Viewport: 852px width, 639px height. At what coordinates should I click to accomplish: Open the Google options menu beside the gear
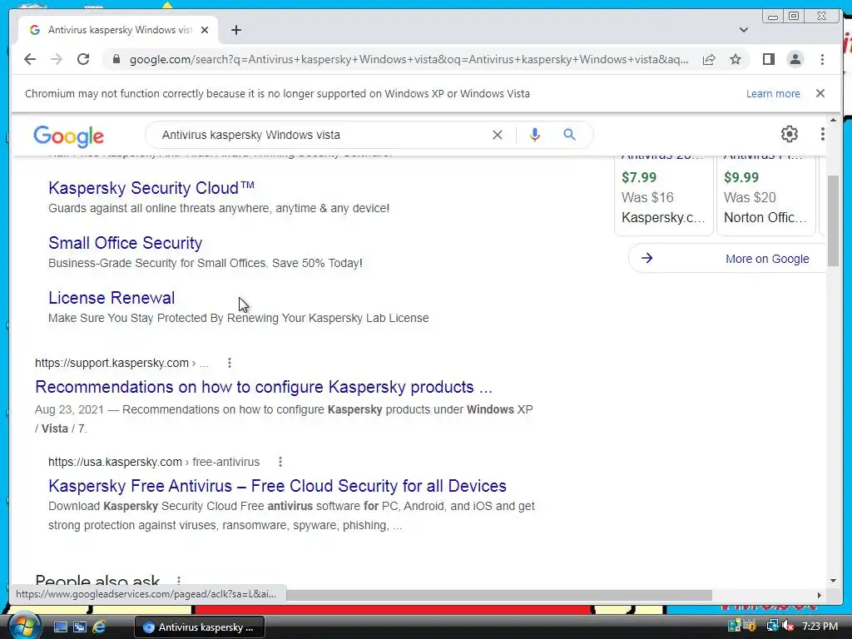tap(823, 134)
